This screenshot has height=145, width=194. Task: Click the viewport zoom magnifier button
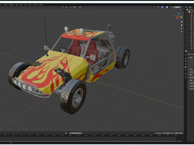pos(181,22)
